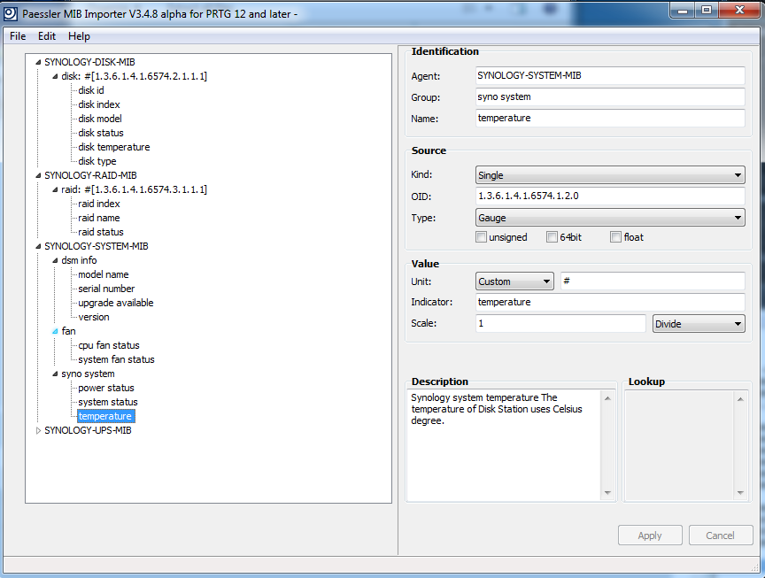Open the Edit menu
765x578 pixels.
47,36
